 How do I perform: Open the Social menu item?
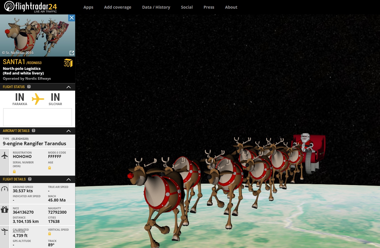click(187, 7)
